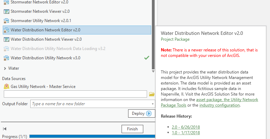Click the Project Package label in tooltip

(175, 39)
